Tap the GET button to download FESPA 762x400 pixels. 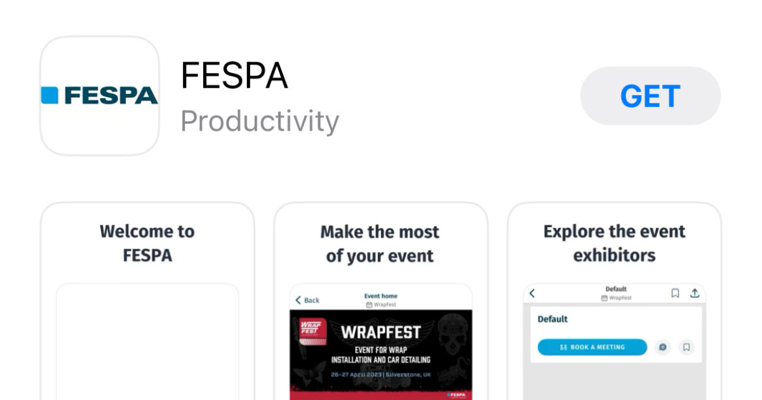[x=650, y=96]
